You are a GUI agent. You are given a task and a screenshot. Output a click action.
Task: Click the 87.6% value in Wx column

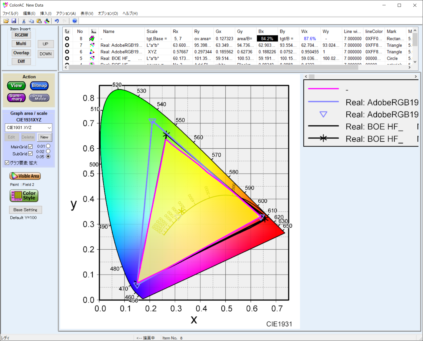click(x=310, y=39)
